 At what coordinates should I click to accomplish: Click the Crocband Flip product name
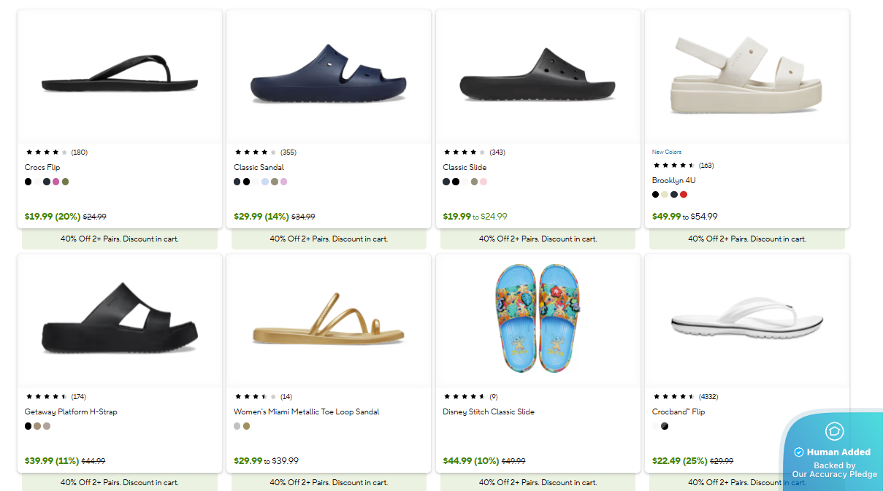click(679, 411)
